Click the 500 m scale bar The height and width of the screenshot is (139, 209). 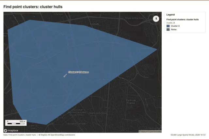point(16,123)
